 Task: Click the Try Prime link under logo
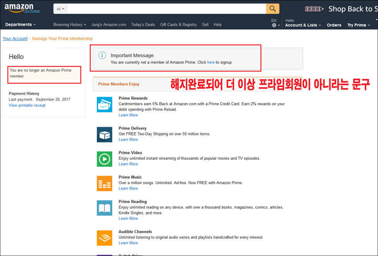point(32,11)
